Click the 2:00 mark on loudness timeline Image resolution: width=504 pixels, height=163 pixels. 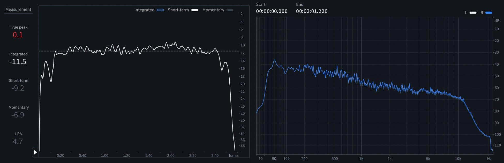click(x=171, y=156)
